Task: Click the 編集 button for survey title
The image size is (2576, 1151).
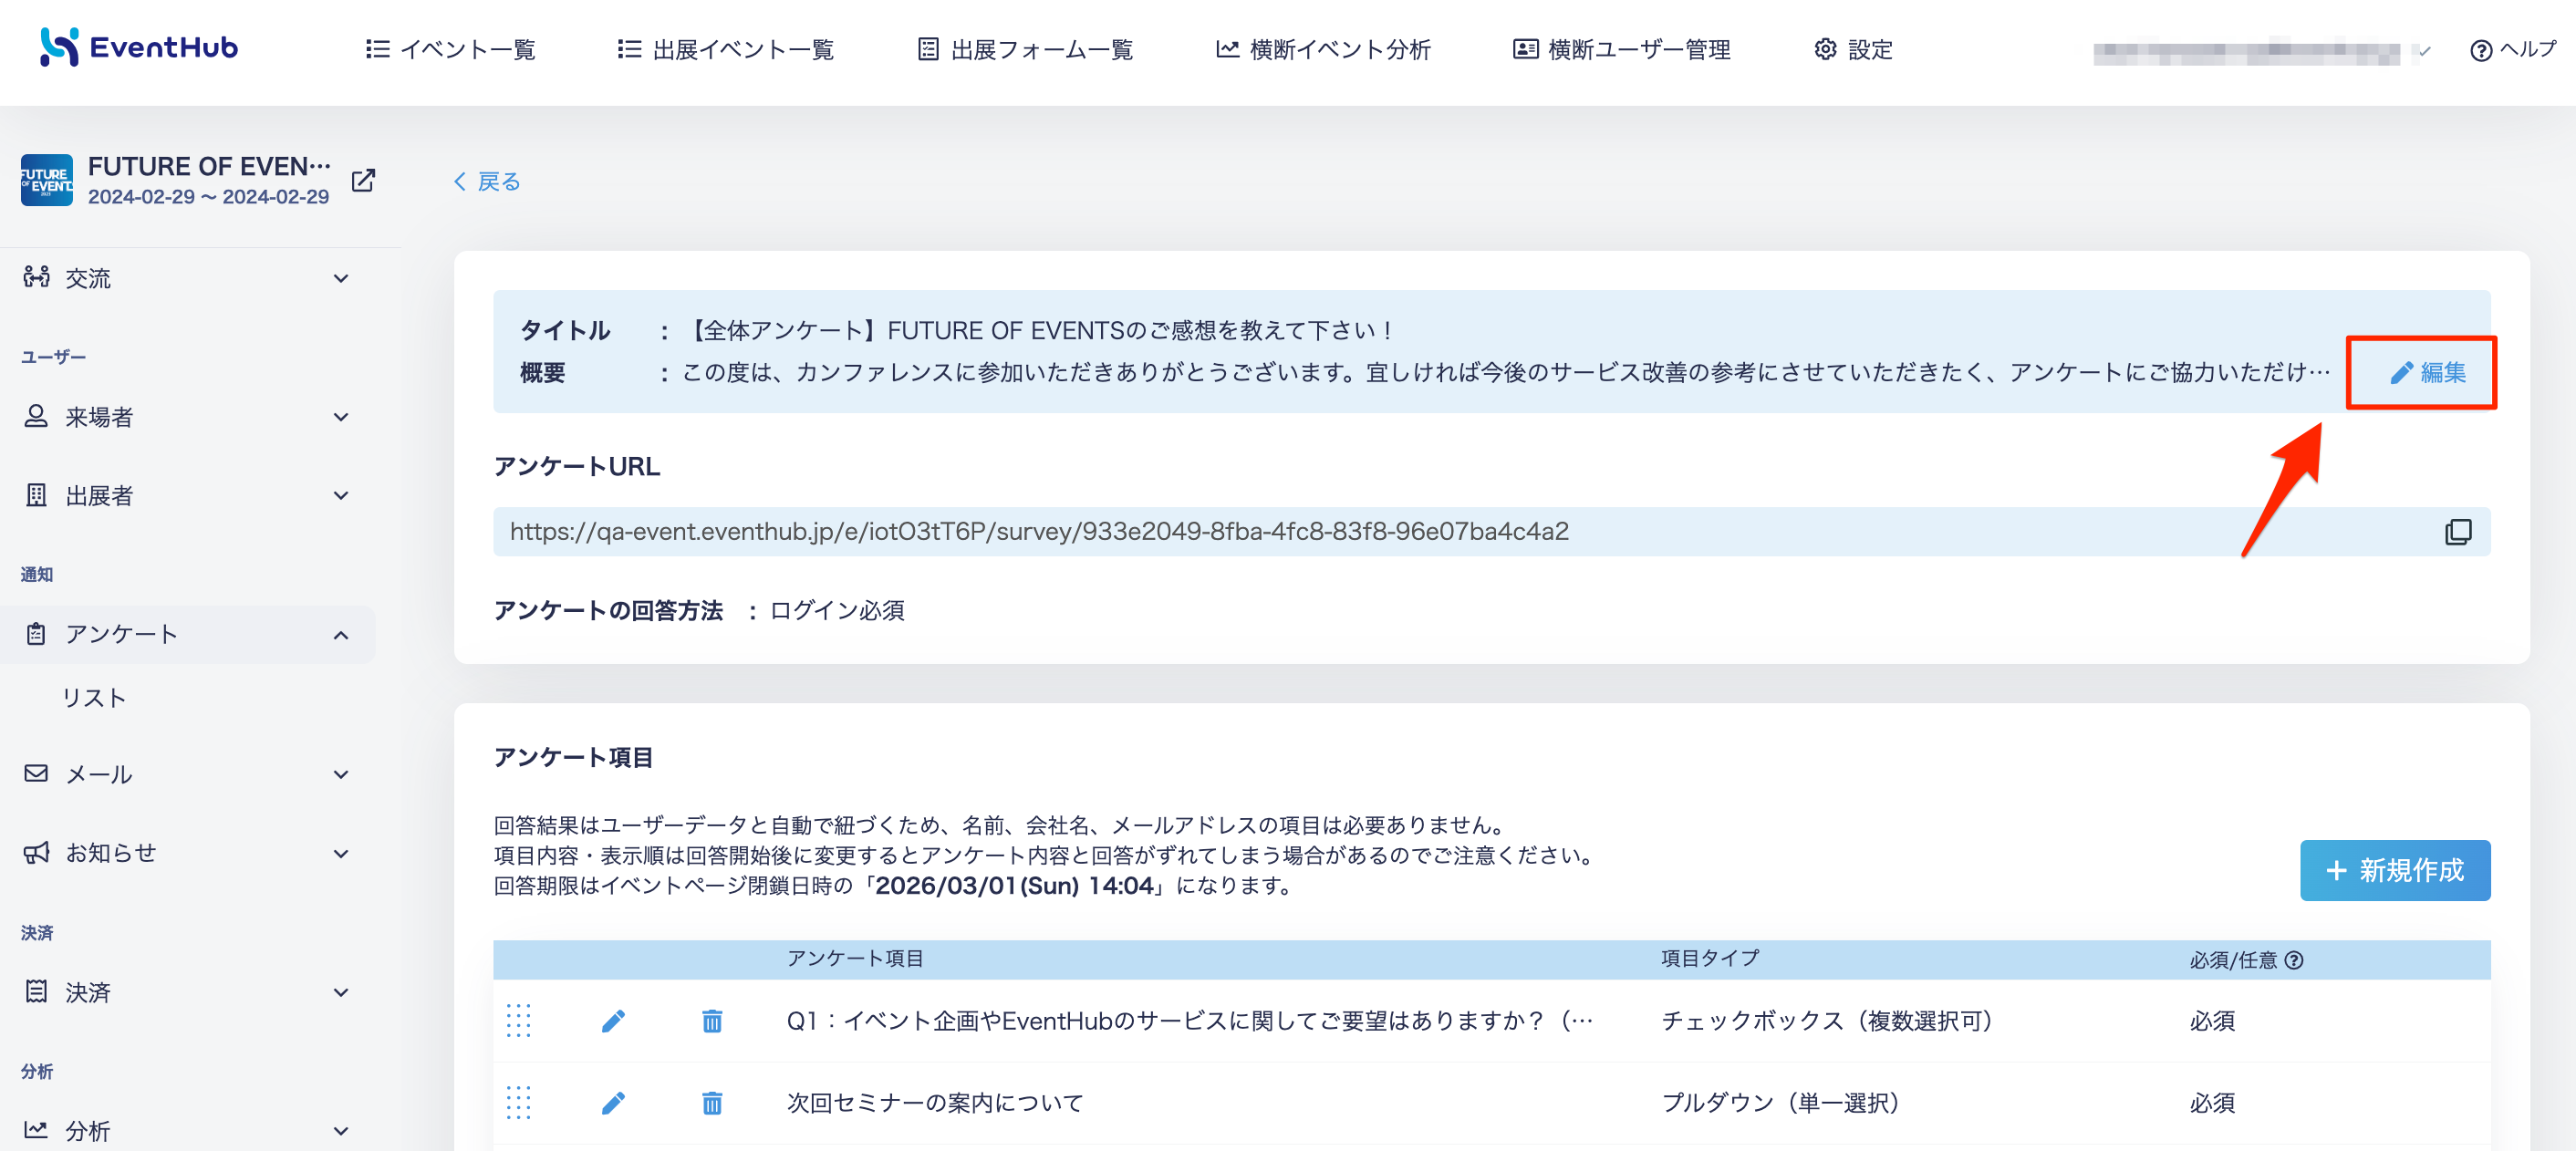Action: coord(2427,372)
